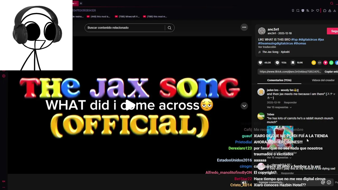Open bookmark '(448) this mod is...'

tap(98, 17)
